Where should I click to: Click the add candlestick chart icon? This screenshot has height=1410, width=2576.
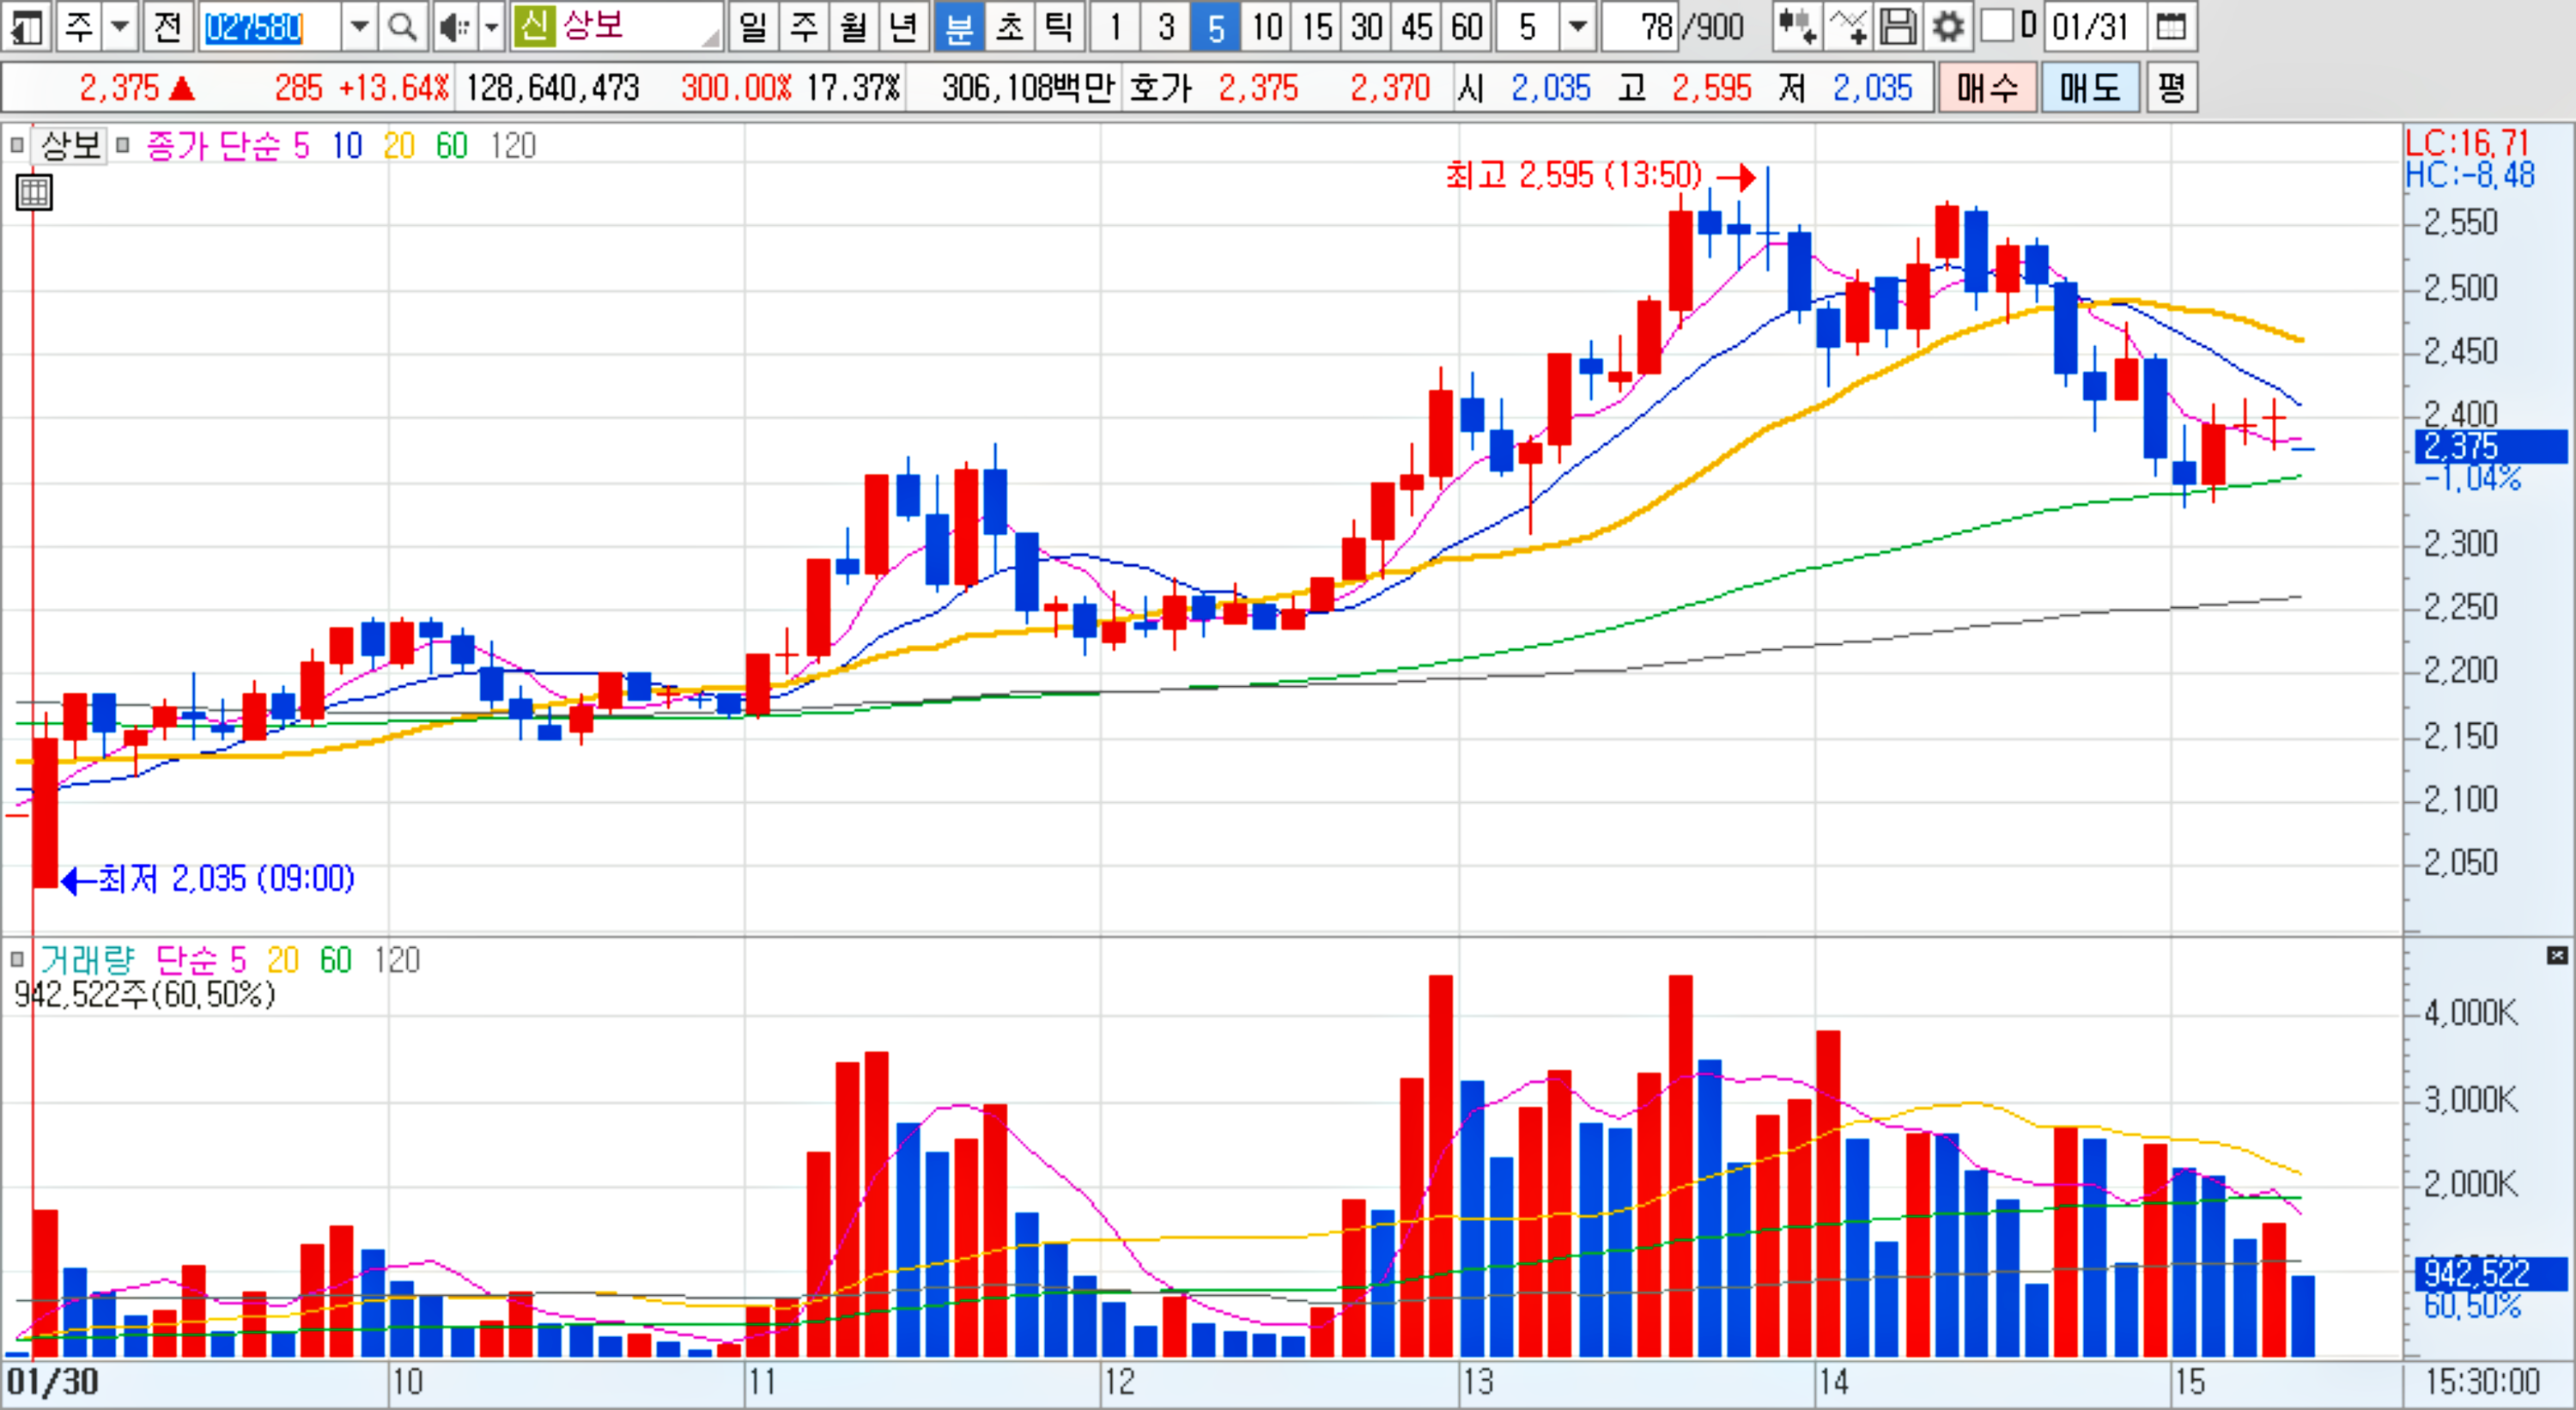click(x=1796, y=27)
